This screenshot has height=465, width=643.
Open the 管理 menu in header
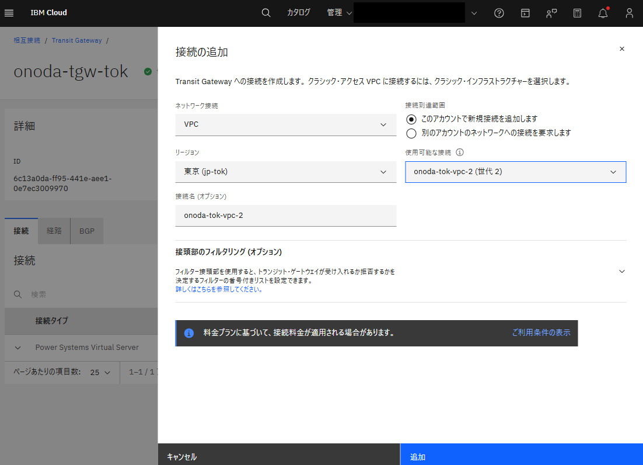[x=339, y=13]
